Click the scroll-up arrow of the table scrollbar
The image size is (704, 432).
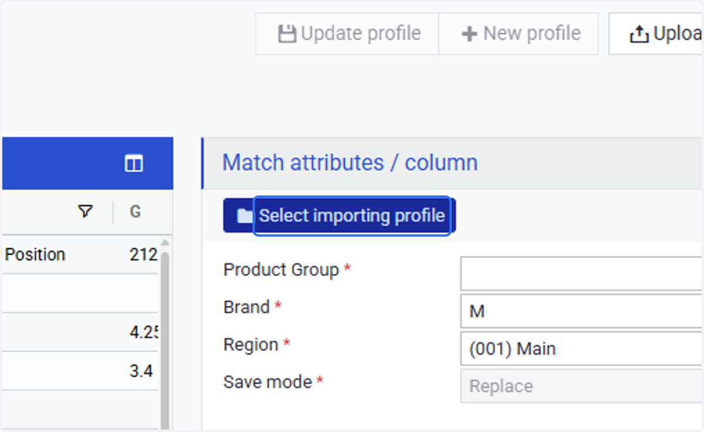click(165, 242)
